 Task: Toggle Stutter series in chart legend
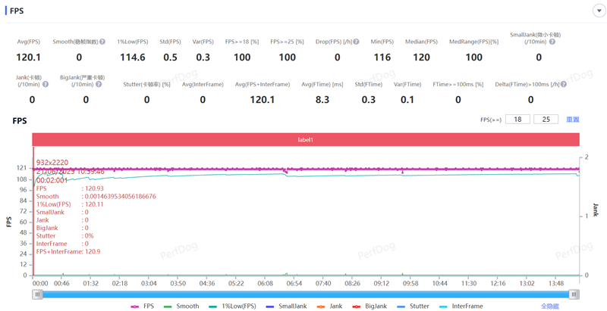pos(413,306)
